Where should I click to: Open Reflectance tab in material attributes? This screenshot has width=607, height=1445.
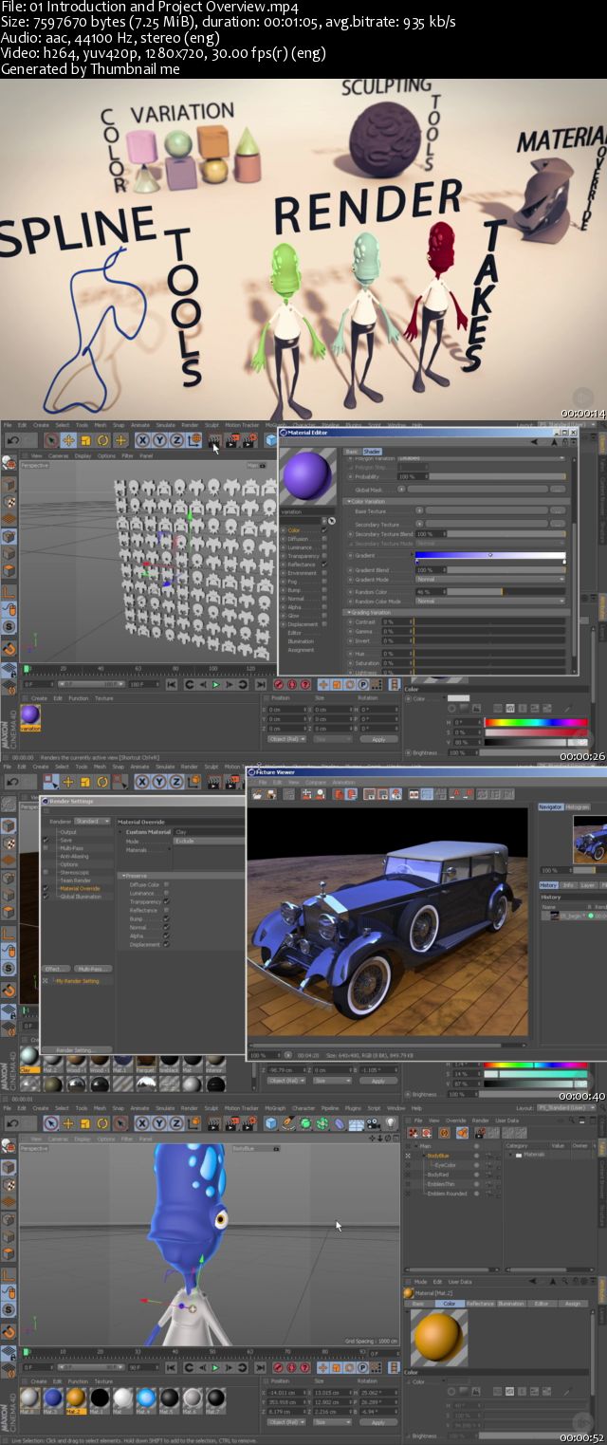[x=480, y=1304]
